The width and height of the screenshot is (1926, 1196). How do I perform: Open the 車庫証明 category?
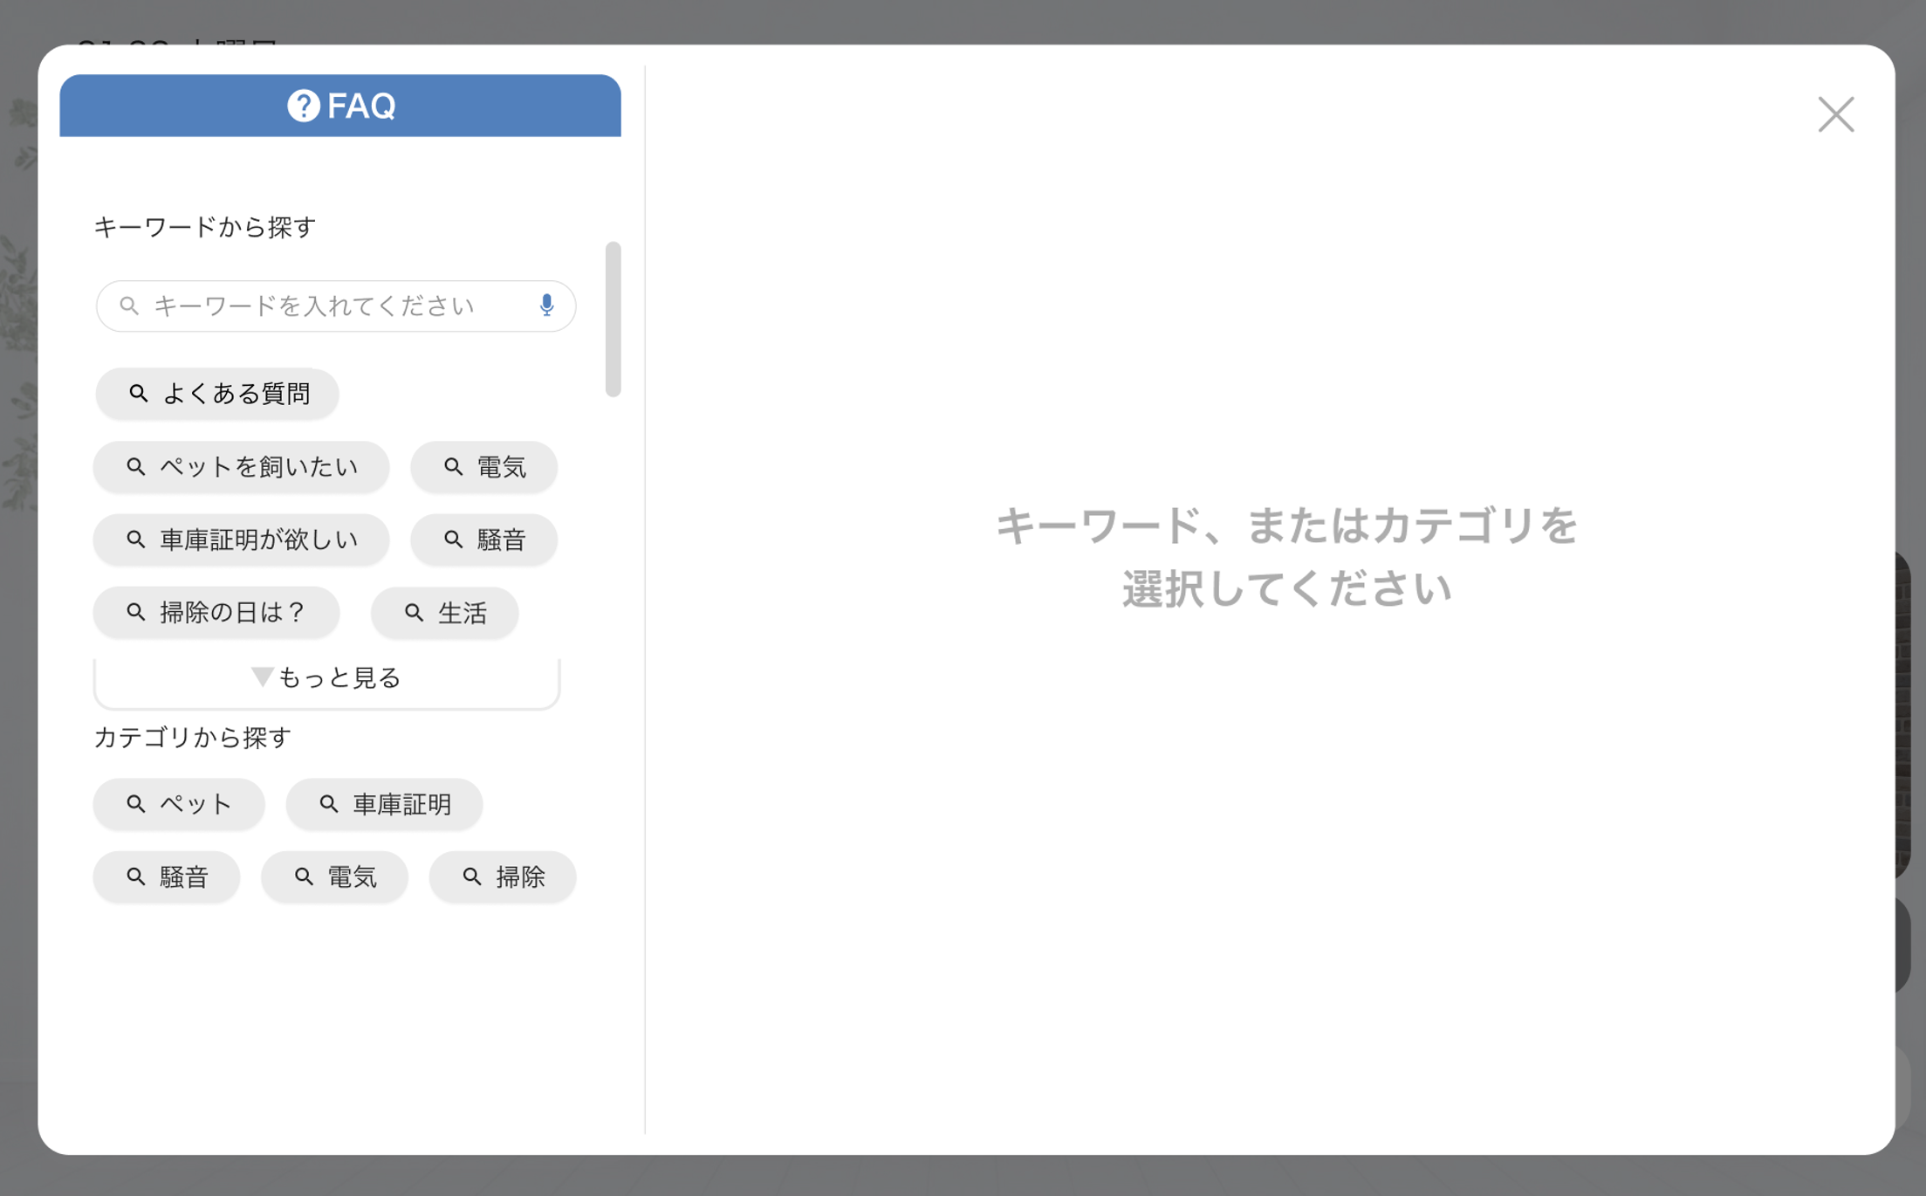(x=384, y=803)
